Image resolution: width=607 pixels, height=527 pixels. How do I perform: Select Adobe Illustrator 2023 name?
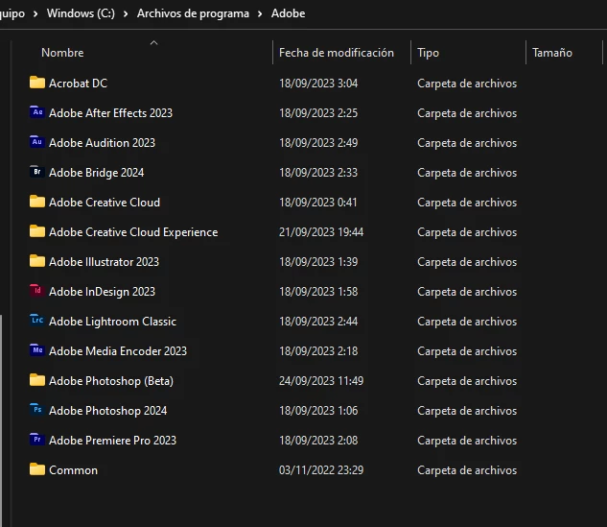[x=105, y=262]
